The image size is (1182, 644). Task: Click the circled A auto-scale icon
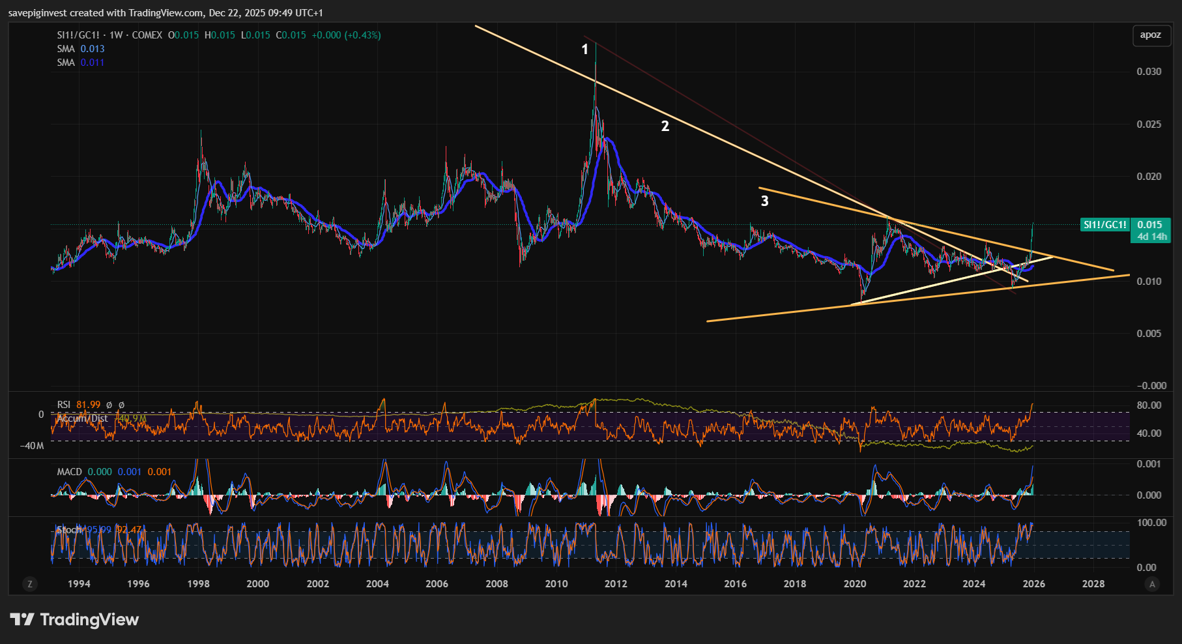point(1152,584)
